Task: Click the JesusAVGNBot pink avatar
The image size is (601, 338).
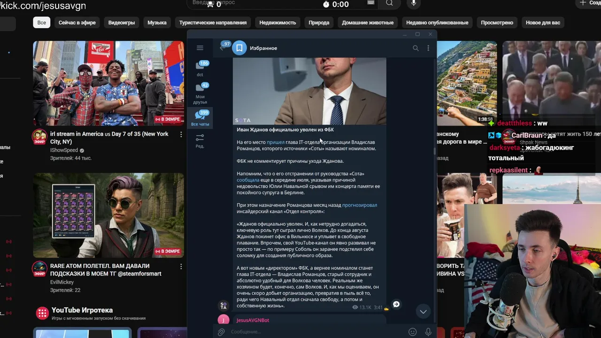Action: tap(223, 320)
